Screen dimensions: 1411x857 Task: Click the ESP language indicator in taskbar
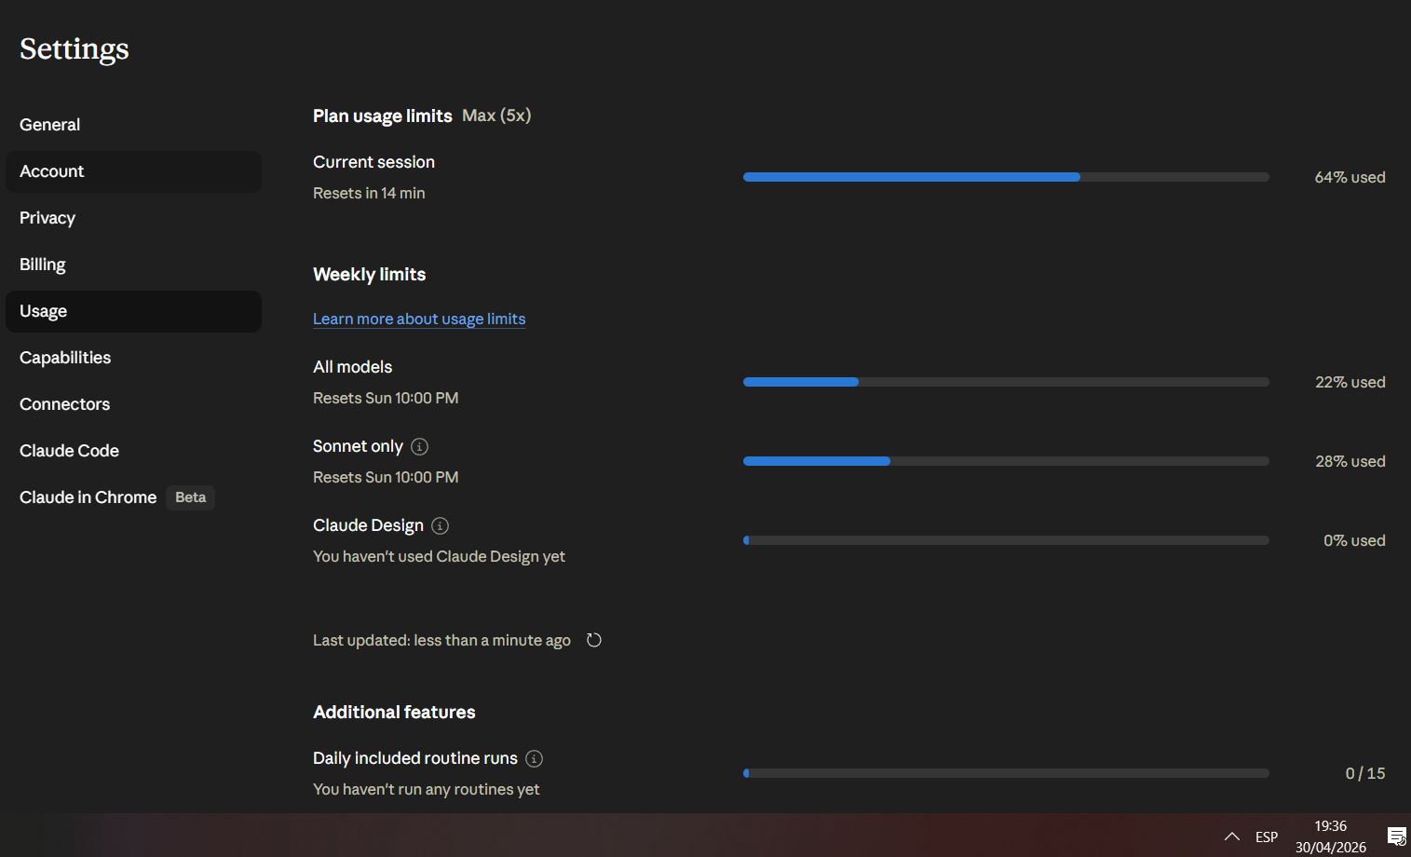[x=1267, y=837]
